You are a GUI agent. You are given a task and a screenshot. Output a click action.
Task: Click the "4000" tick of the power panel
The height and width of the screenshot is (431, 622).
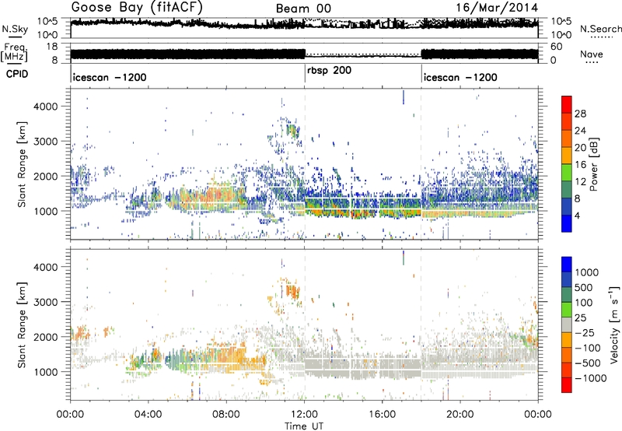tap(45, 107)
